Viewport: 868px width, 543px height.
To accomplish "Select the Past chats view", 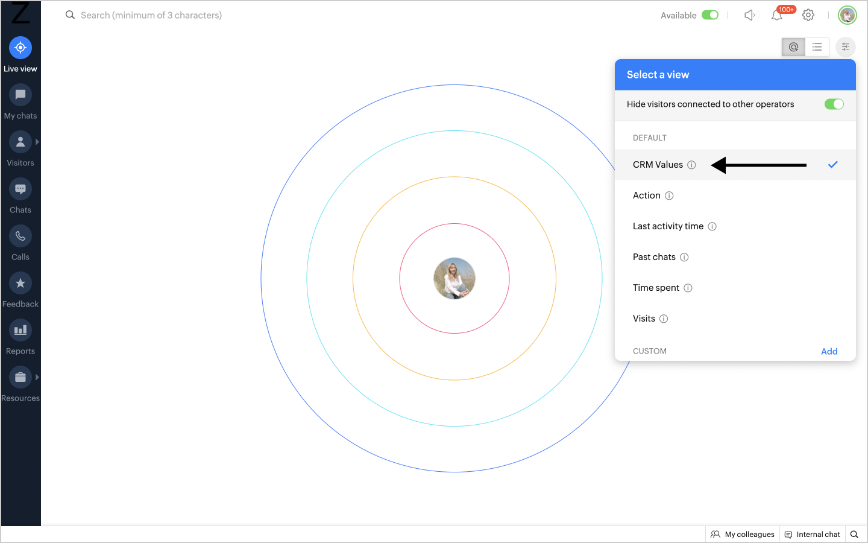I will (735, 257).
